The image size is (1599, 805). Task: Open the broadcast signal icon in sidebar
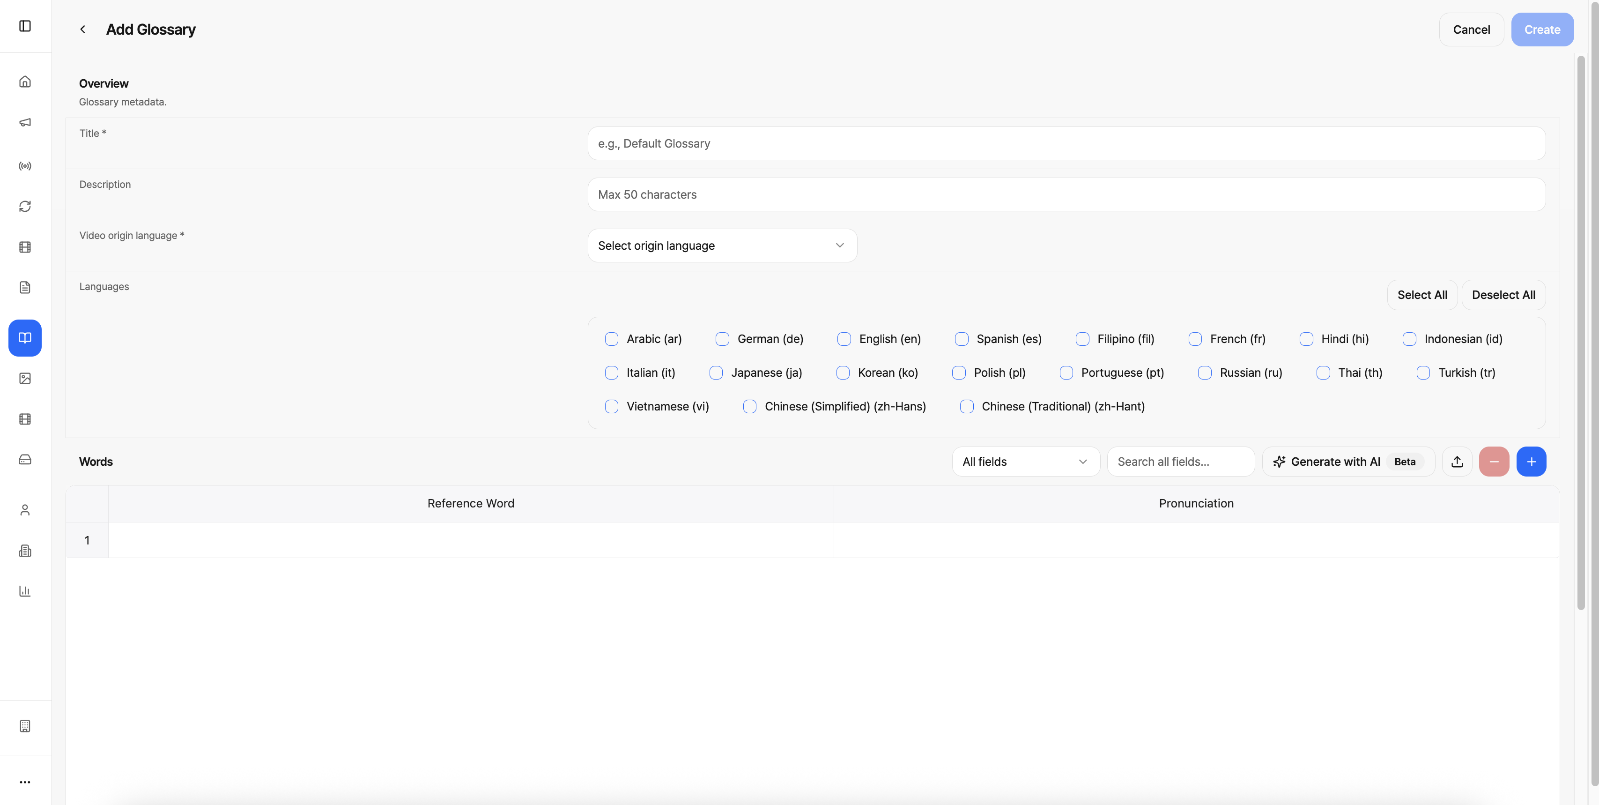25,166
